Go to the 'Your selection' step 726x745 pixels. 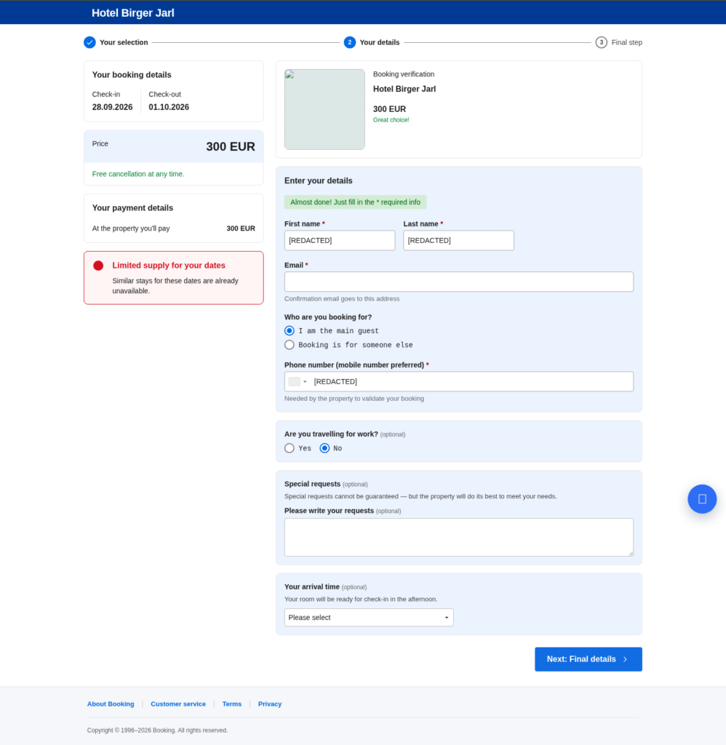tap(124, 42)
